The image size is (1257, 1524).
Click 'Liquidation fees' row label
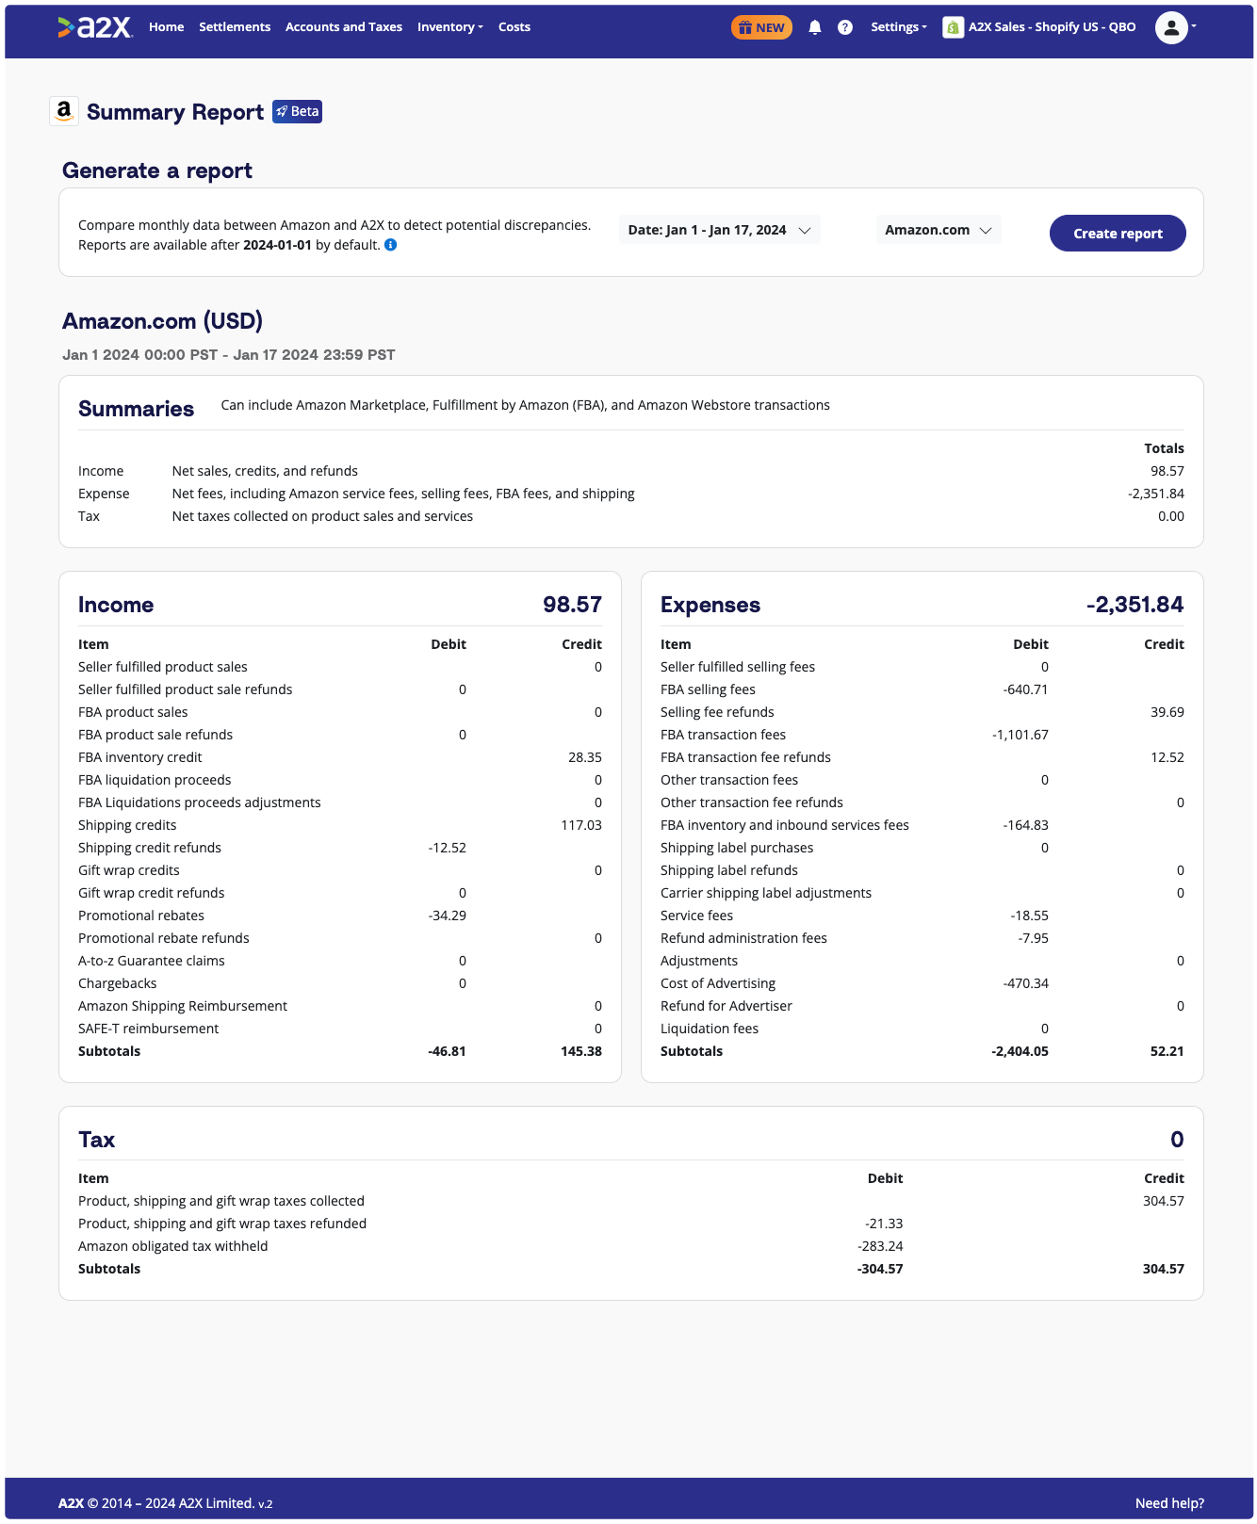[710, 1029]
